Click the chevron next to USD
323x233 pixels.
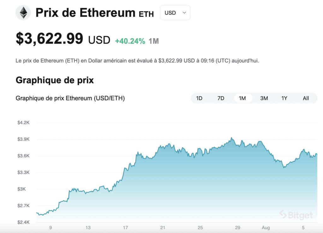pos(184,13)
